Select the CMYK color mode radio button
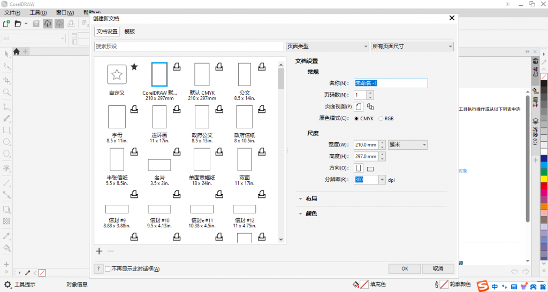Viewport: 548px width, 292px height. click(x=356, y=118)
